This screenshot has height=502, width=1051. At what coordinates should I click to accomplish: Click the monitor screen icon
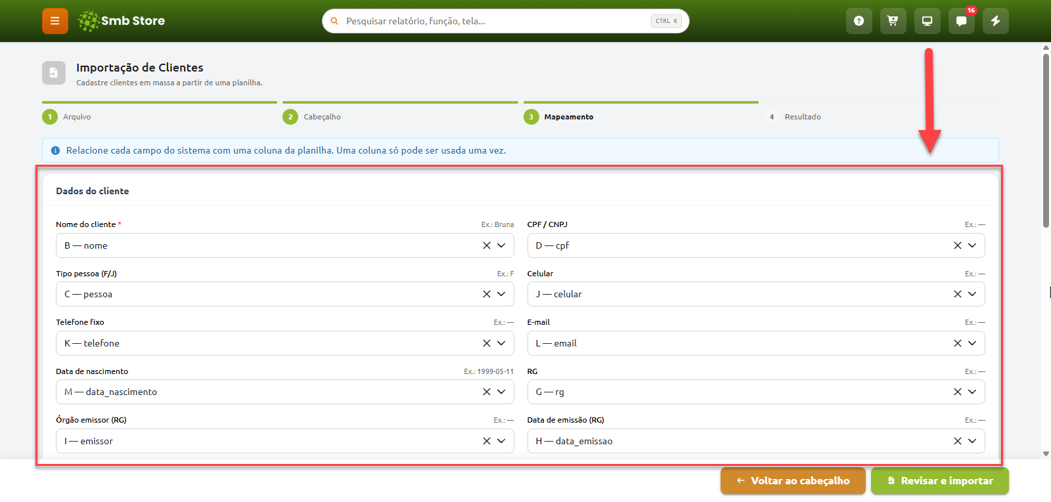click(927, 21)
